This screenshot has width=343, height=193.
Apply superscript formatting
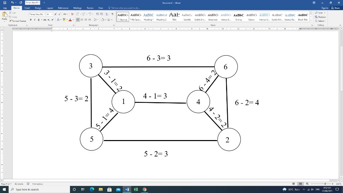53,20
